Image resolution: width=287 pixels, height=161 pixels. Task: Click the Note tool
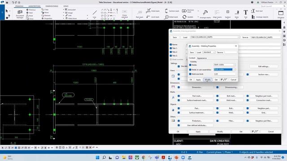point(237,14)
